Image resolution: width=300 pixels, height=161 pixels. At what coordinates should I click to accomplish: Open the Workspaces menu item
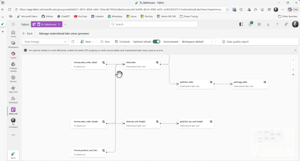tap(13, 44)
